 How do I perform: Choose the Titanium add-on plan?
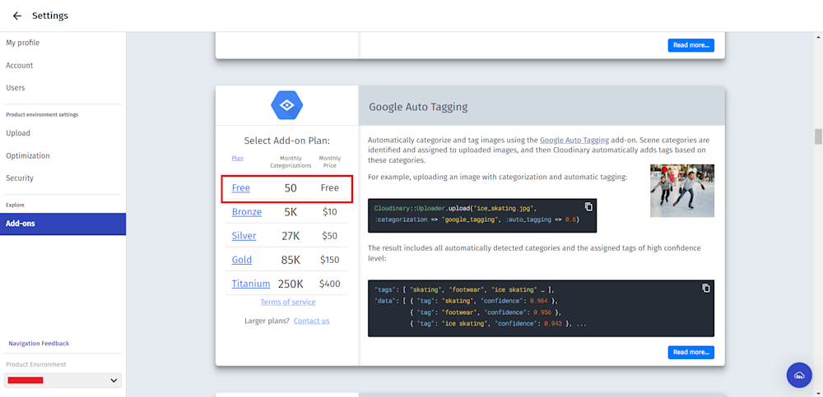251,284
